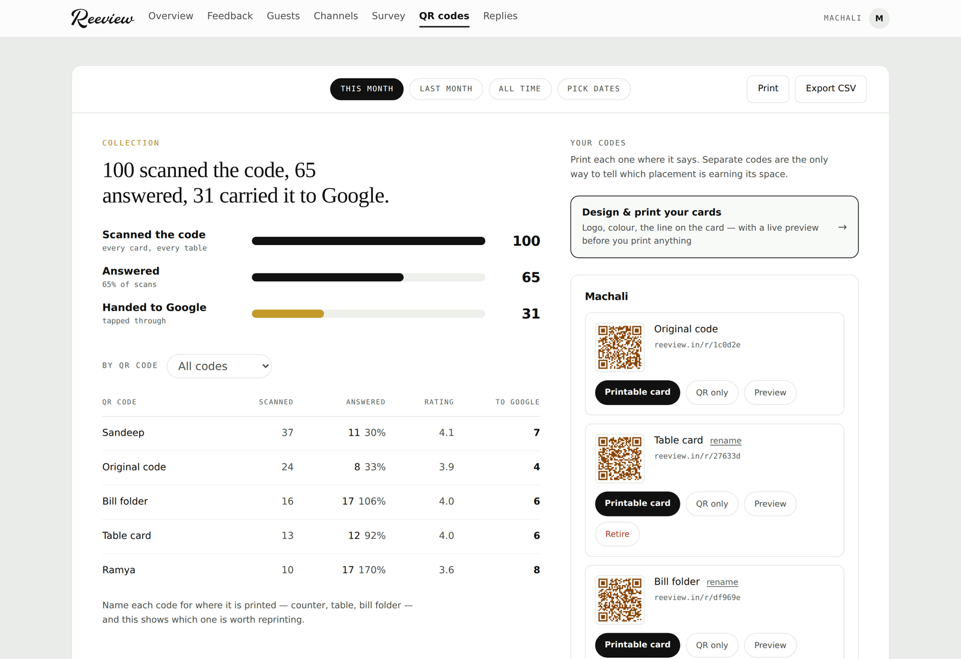Click QR only for Original code
The width and height of the screenshot is (961, 659).
(712, 393)
